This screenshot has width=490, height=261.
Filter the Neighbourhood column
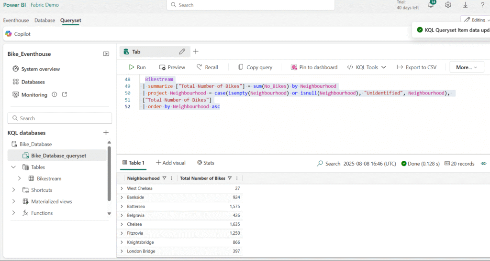coord(165,178)
